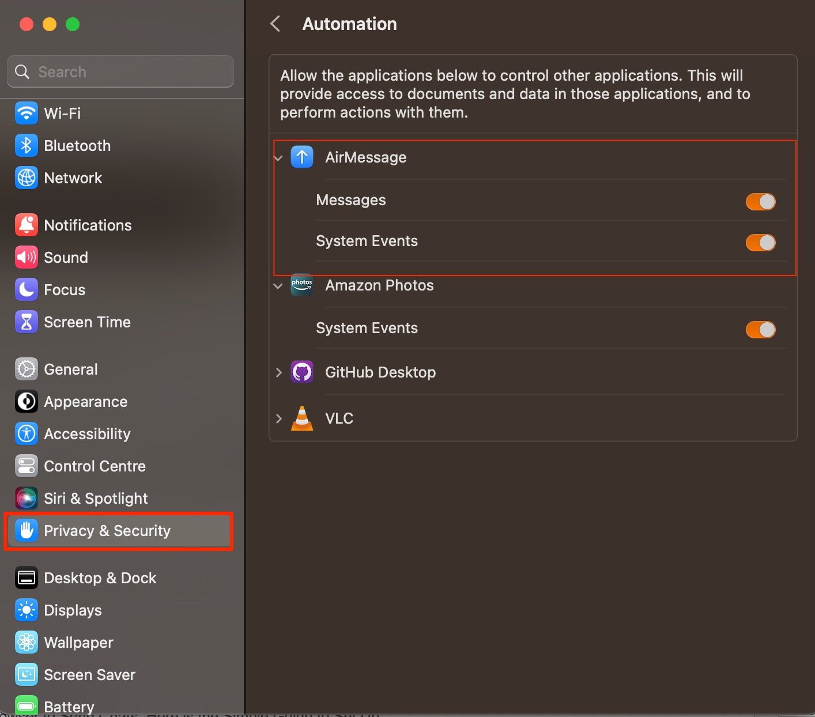Toggle AirMessage System Events switch
Image resolution: width=815 pixels, height=717 pixels.
pos(760,243)
